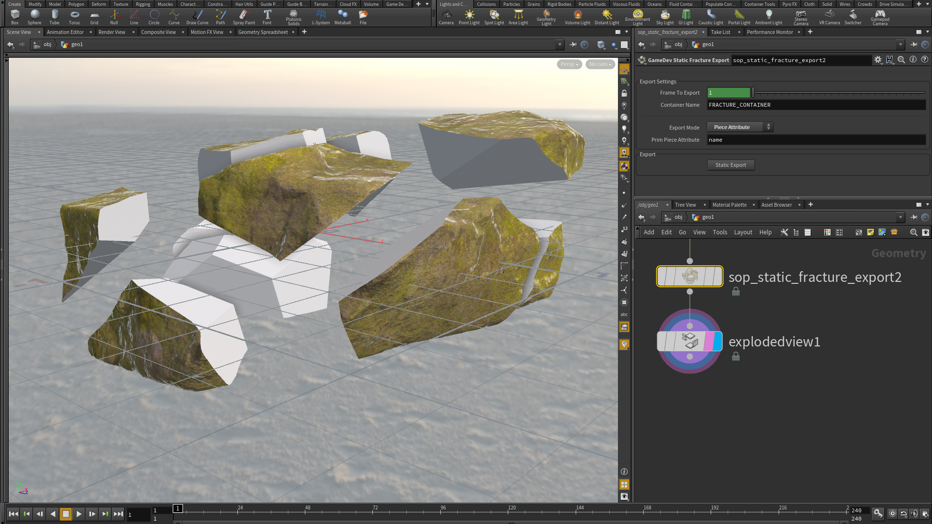This screenshot has height=524, width=932.
Task: Toggle real-time playback button in playbar
Action: [x=892, y=513]
